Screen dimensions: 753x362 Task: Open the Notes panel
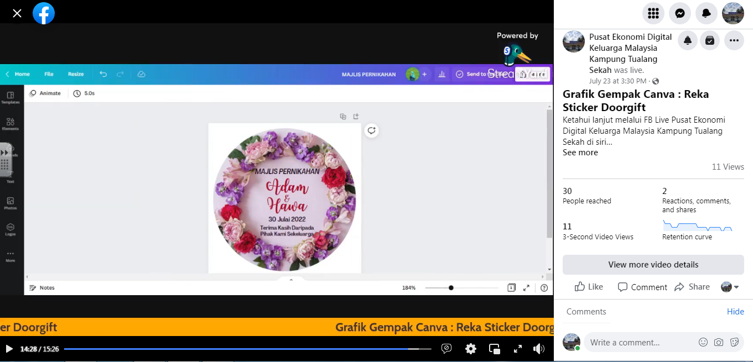point(42,288)
